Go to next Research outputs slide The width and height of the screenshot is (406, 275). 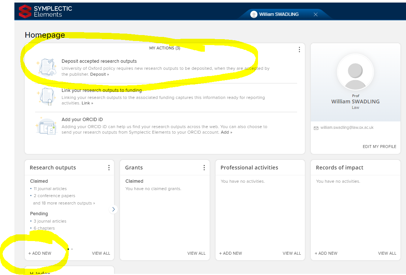coord(113,209)
